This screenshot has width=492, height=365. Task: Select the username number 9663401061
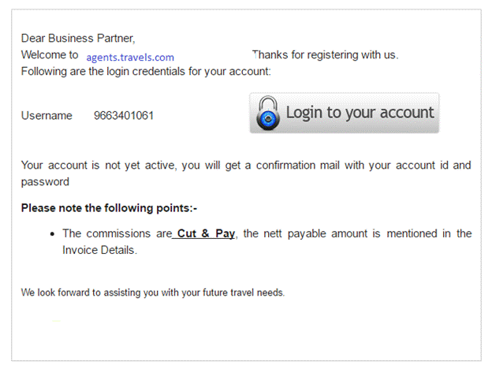click(124, 116)
